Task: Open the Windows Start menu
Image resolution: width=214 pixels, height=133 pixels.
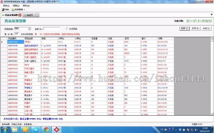Action: pos(5,129)
